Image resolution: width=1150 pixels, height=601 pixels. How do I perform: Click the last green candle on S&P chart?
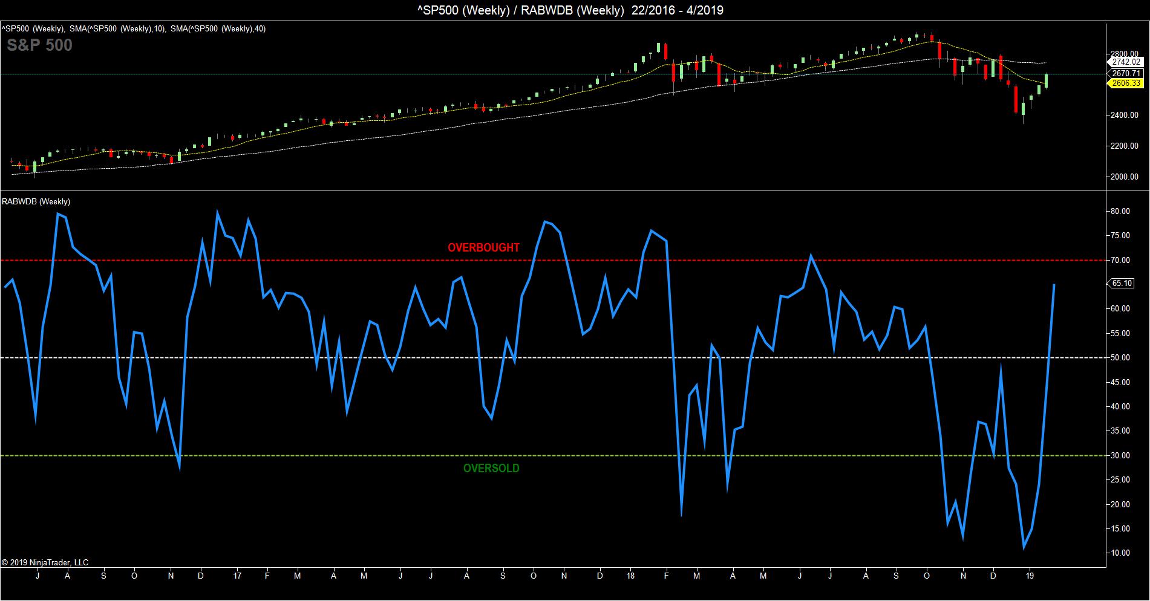pos(1047,82)
